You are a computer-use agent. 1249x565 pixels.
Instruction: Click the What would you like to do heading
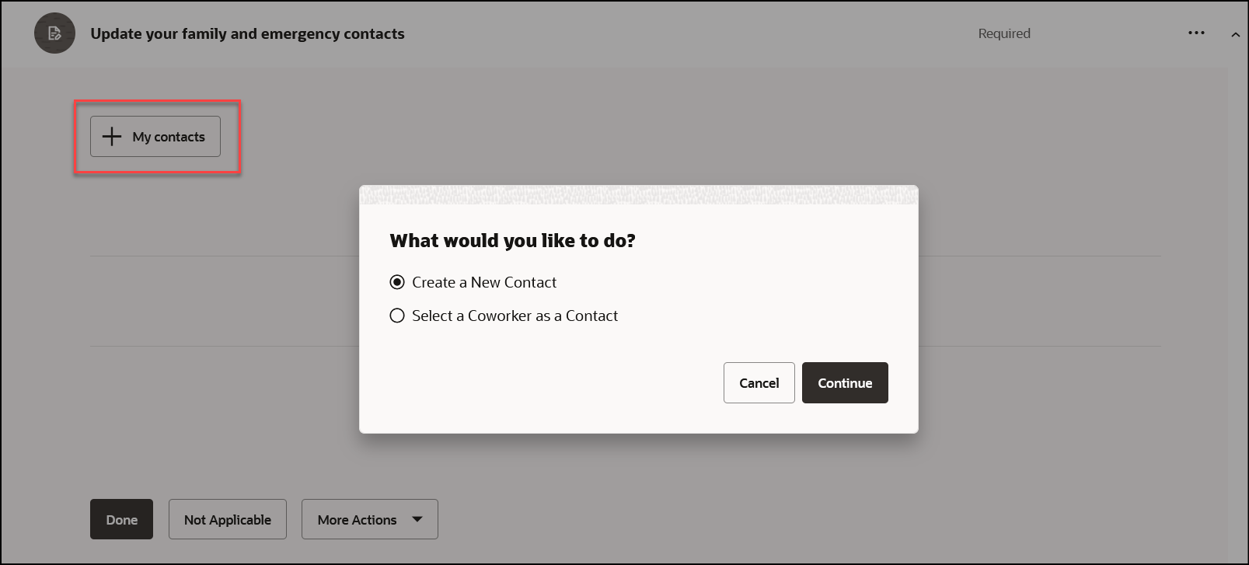coord(512,241)
